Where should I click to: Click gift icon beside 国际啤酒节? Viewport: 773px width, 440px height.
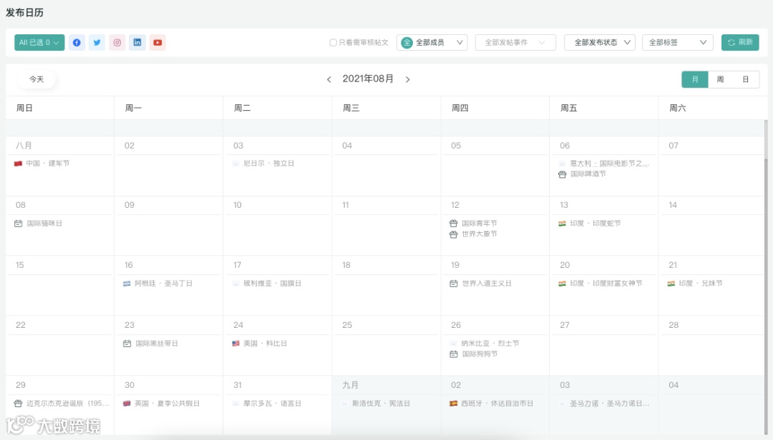point(562,174)
